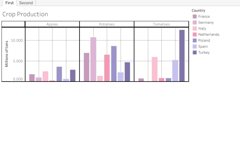The width and height of the screenshot is (240, 148).
Task: Click the Crop Production title
Action: pyautogui.click(x=25, y=14)
